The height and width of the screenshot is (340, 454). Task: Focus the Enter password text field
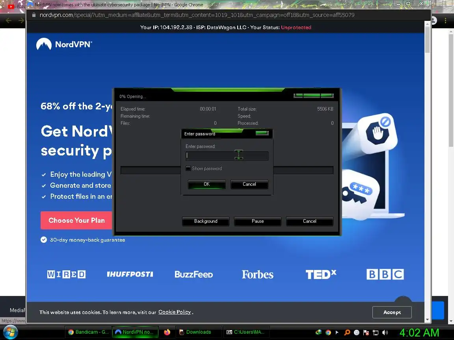coord(227,156)
